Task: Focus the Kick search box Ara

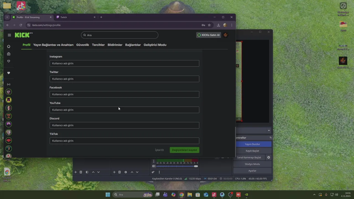Action: coord(119,35)
